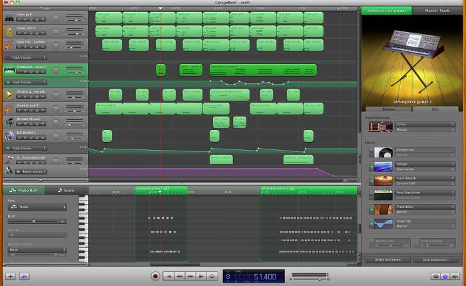Open the Visual EQ Manual preset dropdown
Image resolution: width=466 pixels, height=286 pixels.
point(425,226)
